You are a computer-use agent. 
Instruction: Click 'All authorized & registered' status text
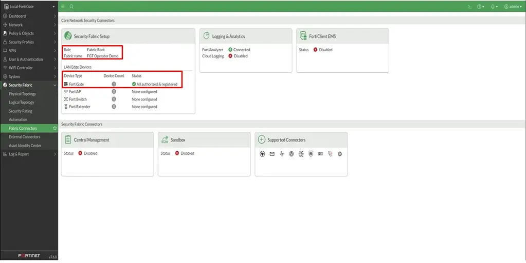click(x=157, y=84)
